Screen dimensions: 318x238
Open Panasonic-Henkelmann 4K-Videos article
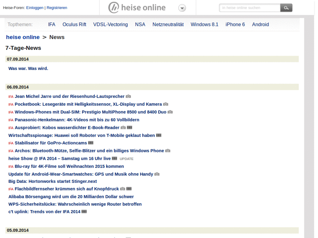click(x=77, y=120)
